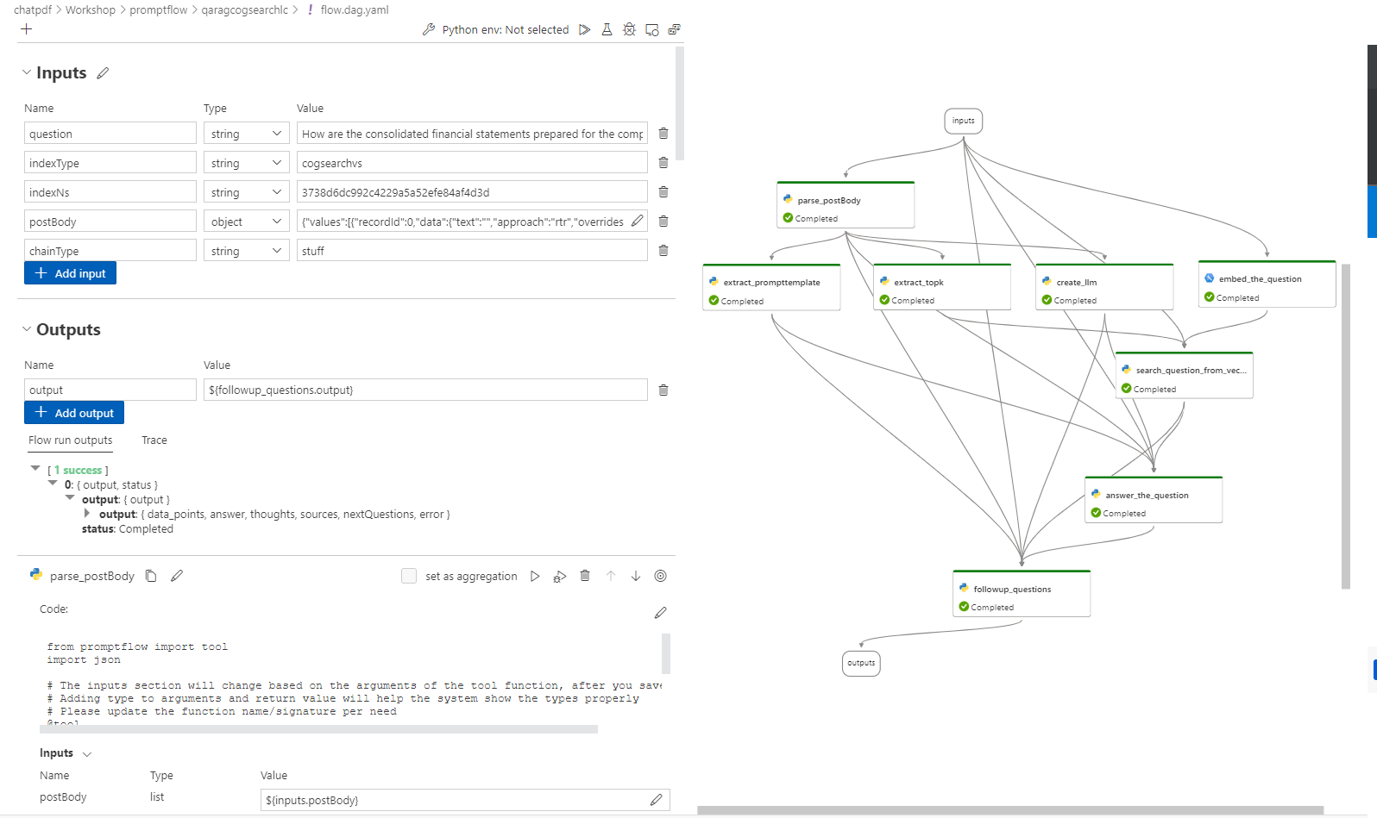Select the extract_topk node in the graph
The height and width of the screenshot is (818, 1377).
coord(942,287)
